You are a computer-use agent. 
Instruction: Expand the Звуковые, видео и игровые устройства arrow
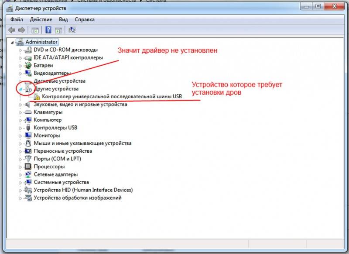click(x=21, y=105)
